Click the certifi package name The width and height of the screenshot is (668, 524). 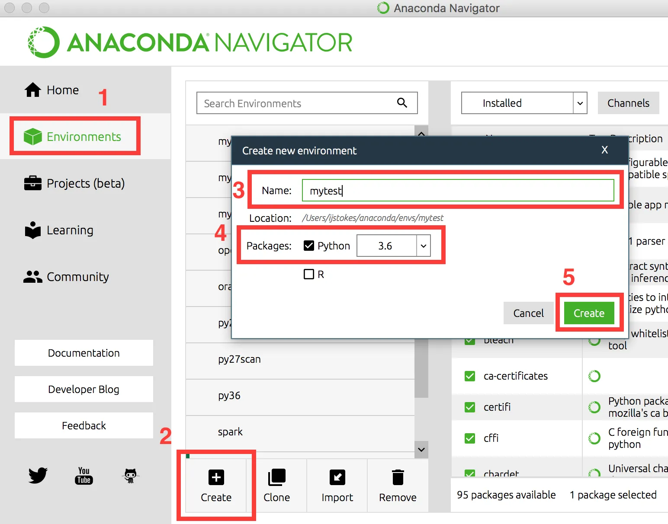[497, 407]
